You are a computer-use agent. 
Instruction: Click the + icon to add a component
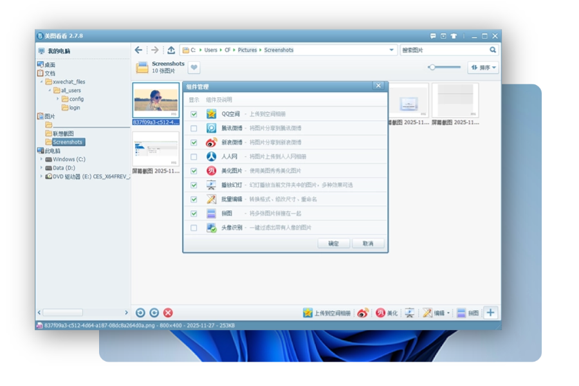click(x=491, y=313)
